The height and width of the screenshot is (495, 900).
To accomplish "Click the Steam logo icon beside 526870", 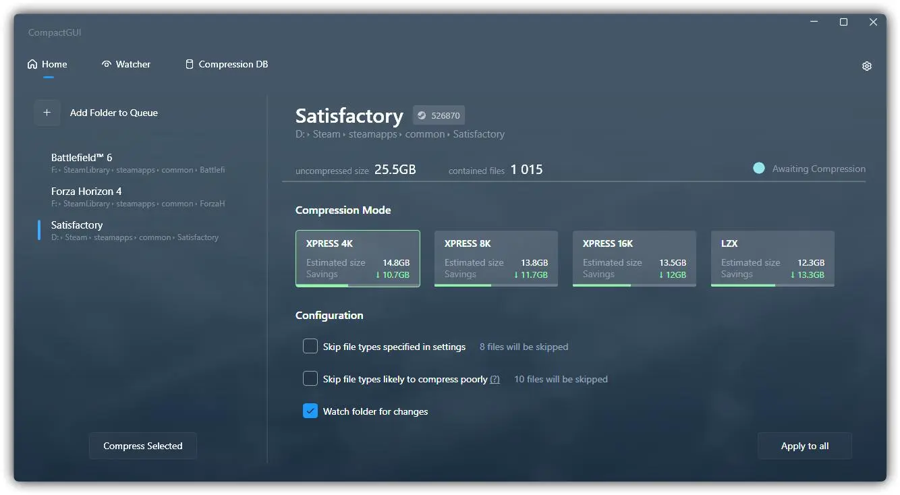I will [x=422, y=115].
